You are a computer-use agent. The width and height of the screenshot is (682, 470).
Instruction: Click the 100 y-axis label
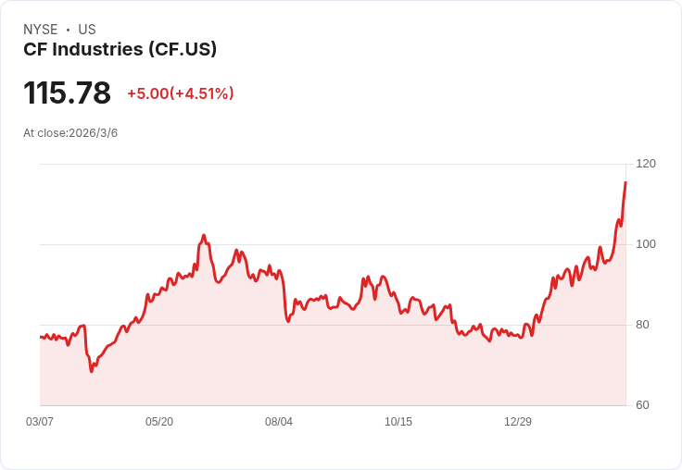tap(645, 244)
